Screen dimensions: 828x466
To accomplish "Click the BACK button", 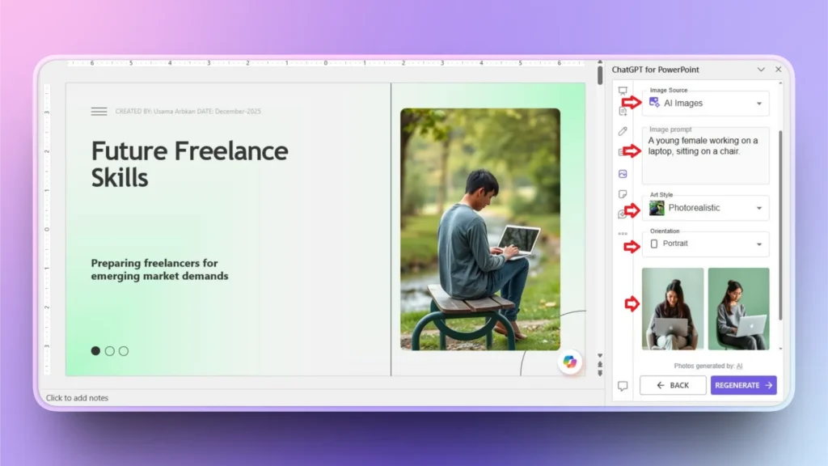I will pos(673,385).
